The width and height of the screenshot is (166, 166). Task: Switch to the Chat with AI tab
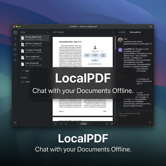[x=135, y=32]
